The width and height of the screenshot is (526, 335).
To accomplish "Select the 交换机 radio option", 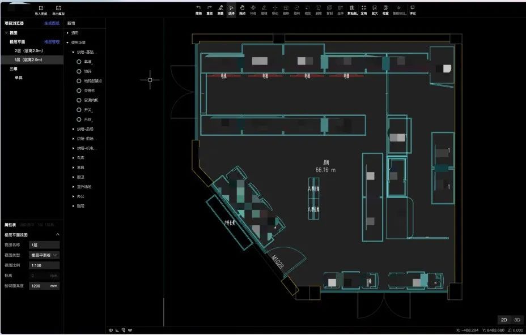I will click(x=79, y=91).
